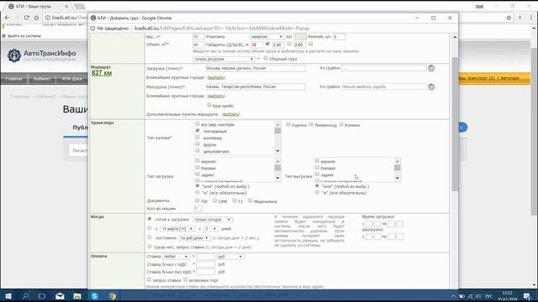Click the popup window vertical scrollbar

click(455, 124)
